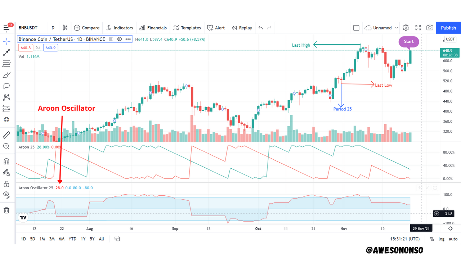Start bar Replay mode

pos(242,28)
